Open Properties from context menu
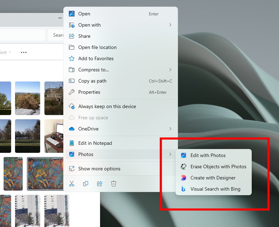Screen dimensions: 279x227 [89, 92]
